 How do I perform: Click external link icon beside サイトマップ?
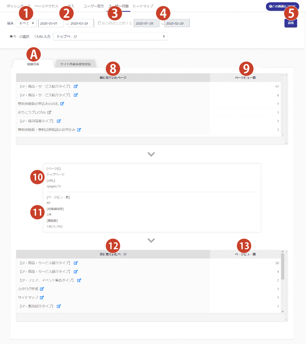click(x=42, y=298)
